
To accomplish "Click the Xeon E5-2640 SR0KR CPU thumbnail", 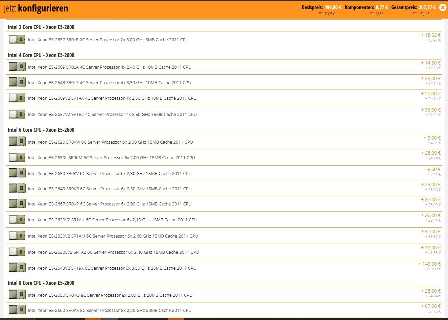I will click(17, 188).
